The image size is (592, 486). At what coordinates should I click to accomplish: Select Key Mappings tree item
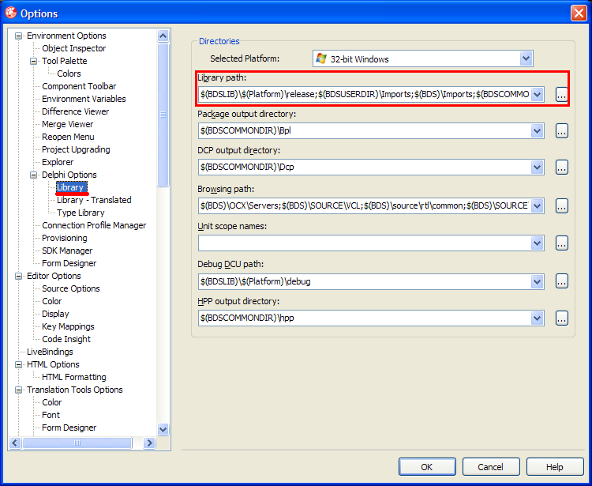pyautogui.click(x=68, y=326)
